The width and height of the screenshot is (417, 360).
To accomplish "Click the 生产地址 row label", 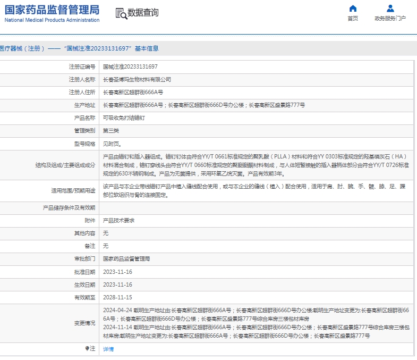I will [x=84, y=105].
